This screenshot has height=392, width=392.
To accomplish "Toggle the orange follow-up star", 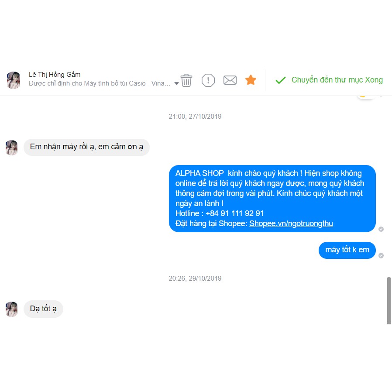I will [x=251, y=80].
